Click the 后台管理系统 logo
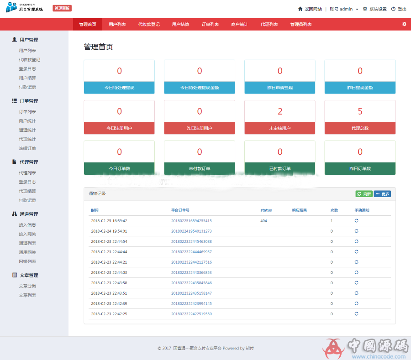The image size is (411, 360). (25, 8)
